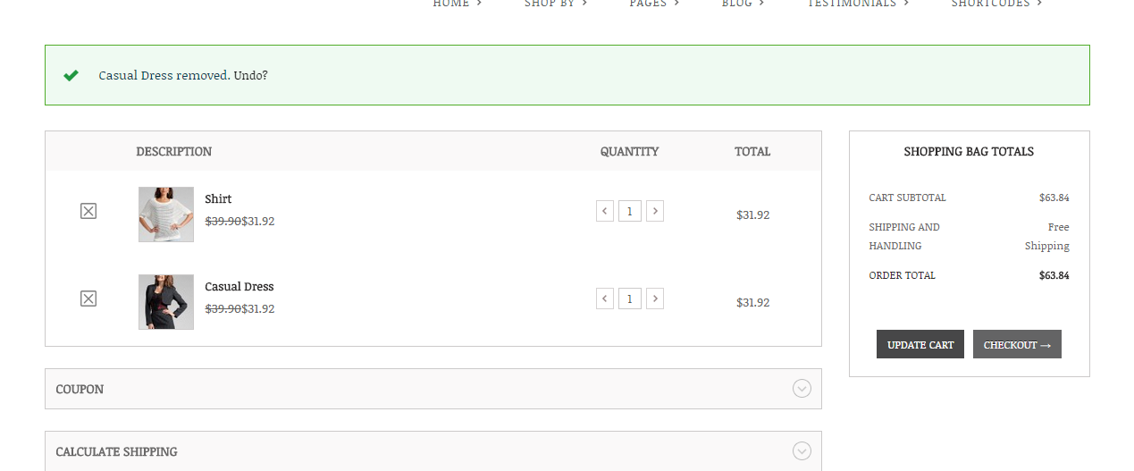
Task: Proceed with the Checkout button
Action: [1017, 344]
